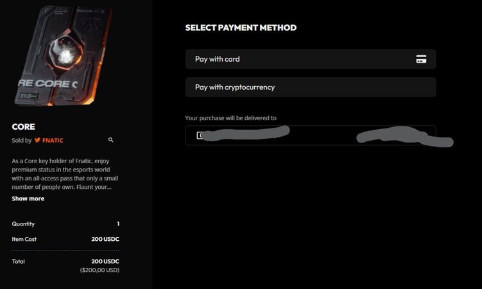Expand description with Show more
The width and height of the screenshot is (482, 289).
[28, 198]
